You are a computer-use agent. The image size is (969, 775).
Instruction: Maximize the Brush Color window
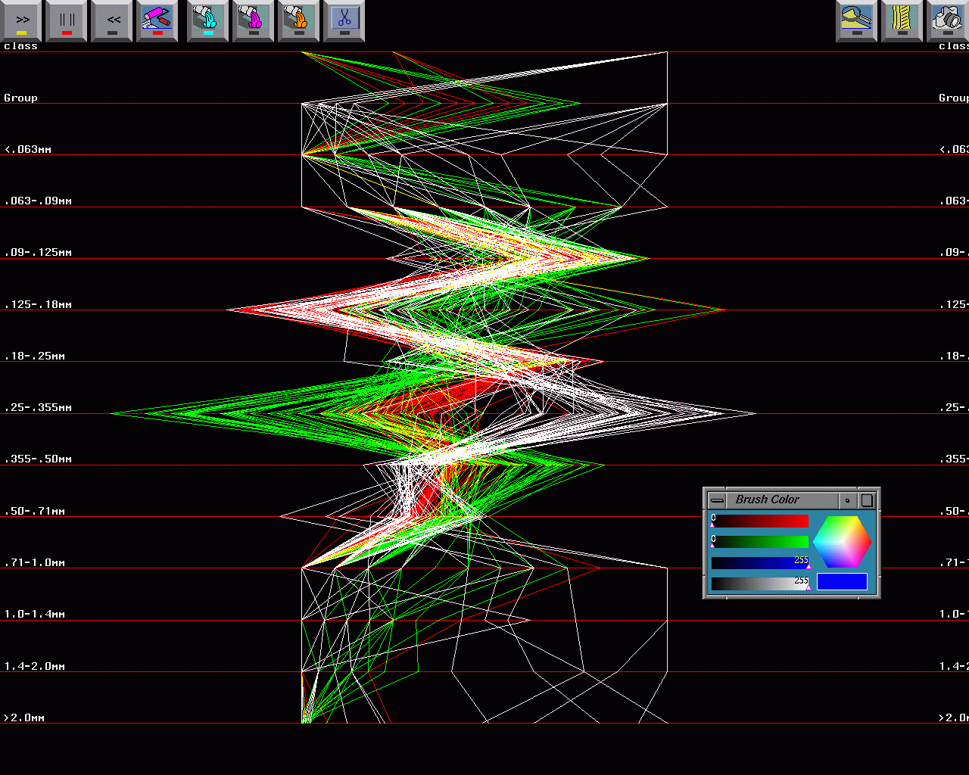868,500
